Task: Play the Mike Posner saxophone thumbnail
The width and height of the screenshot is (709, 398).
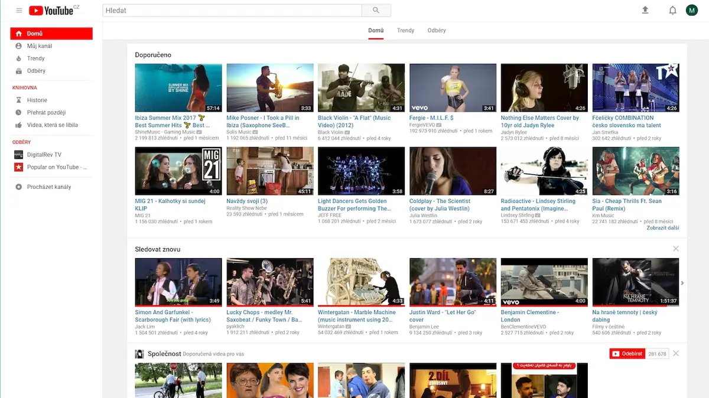Action: (x=270, y=88)
